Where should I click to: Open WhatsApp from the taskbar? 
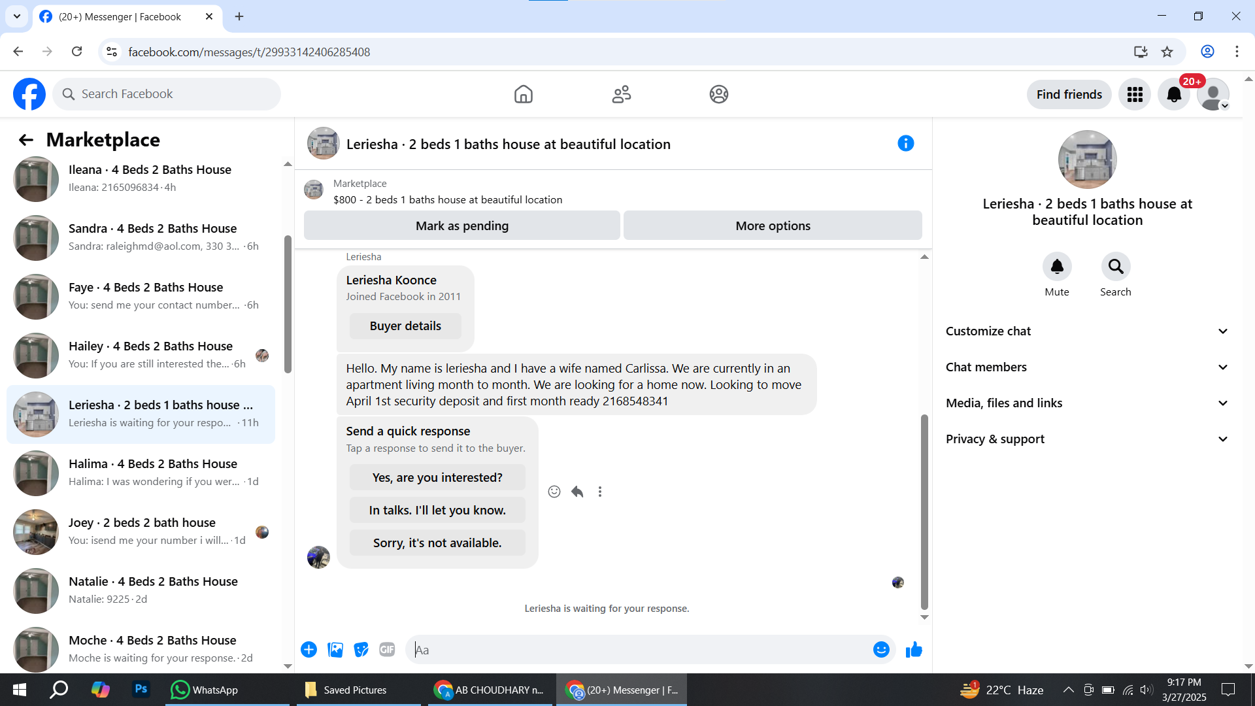pos(228,690)
